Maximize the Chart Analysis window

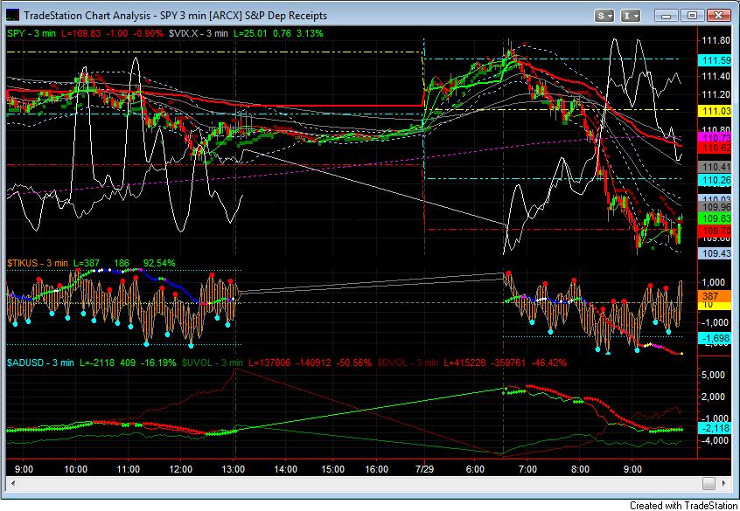point(692,16)
